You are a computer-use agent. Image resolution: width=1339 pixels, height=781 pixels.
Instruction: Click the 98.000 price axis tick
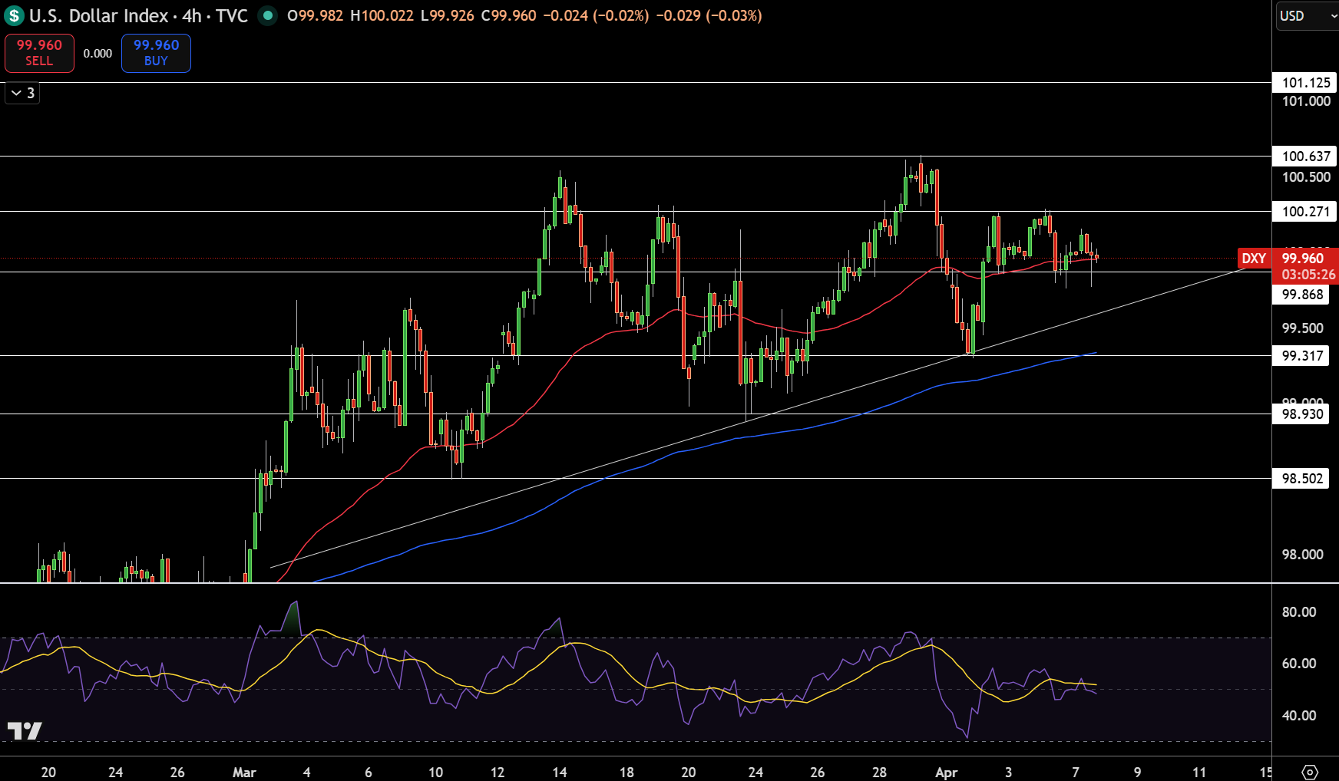tap(1303, 555)
